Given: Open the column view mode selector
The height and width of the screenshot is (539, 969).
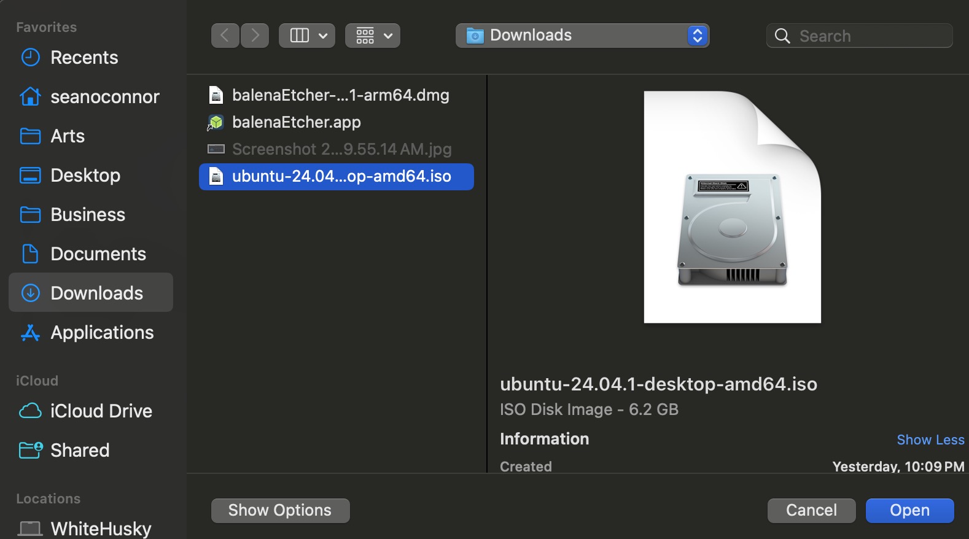Looking at the screenshot, I should click(x=307, y=36).
